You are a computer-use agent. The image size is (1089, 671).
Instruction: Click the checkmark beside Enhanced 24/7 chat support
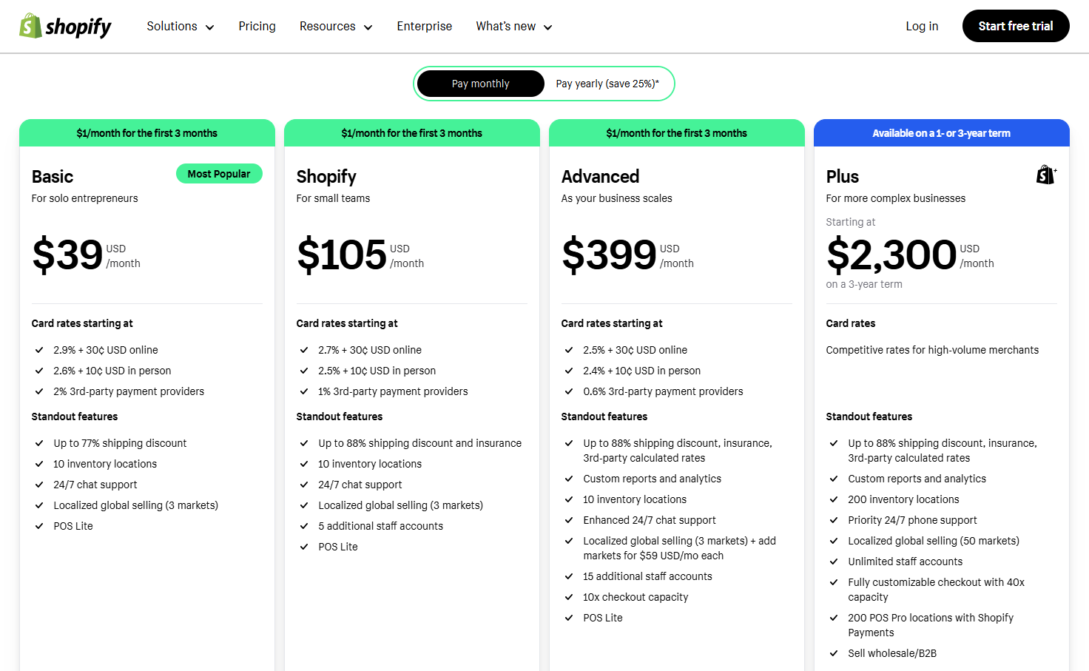pos(569,520)
